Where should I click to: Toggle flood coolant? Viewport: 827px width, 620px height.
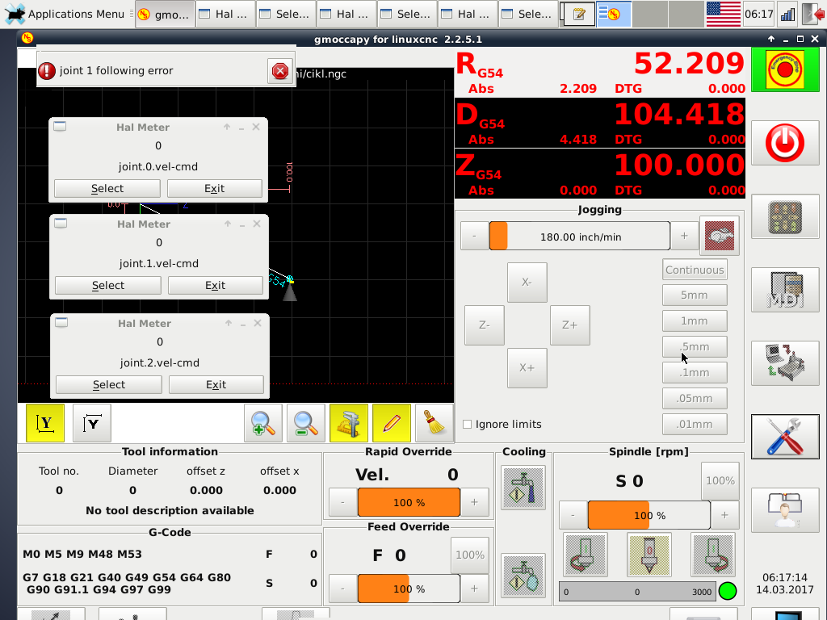coord(523,488)
